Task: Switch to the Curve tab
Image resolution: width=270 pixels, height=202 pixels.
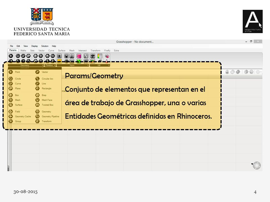Action: 51,50
